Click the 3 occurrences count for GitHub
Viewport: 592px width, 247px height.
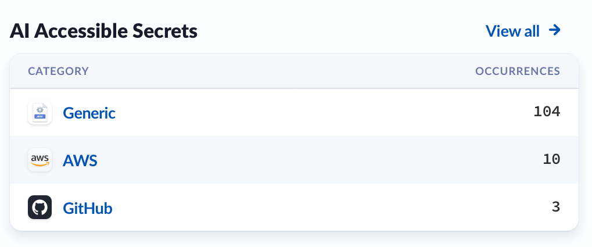pyautogui.click(x=556, y=207)
